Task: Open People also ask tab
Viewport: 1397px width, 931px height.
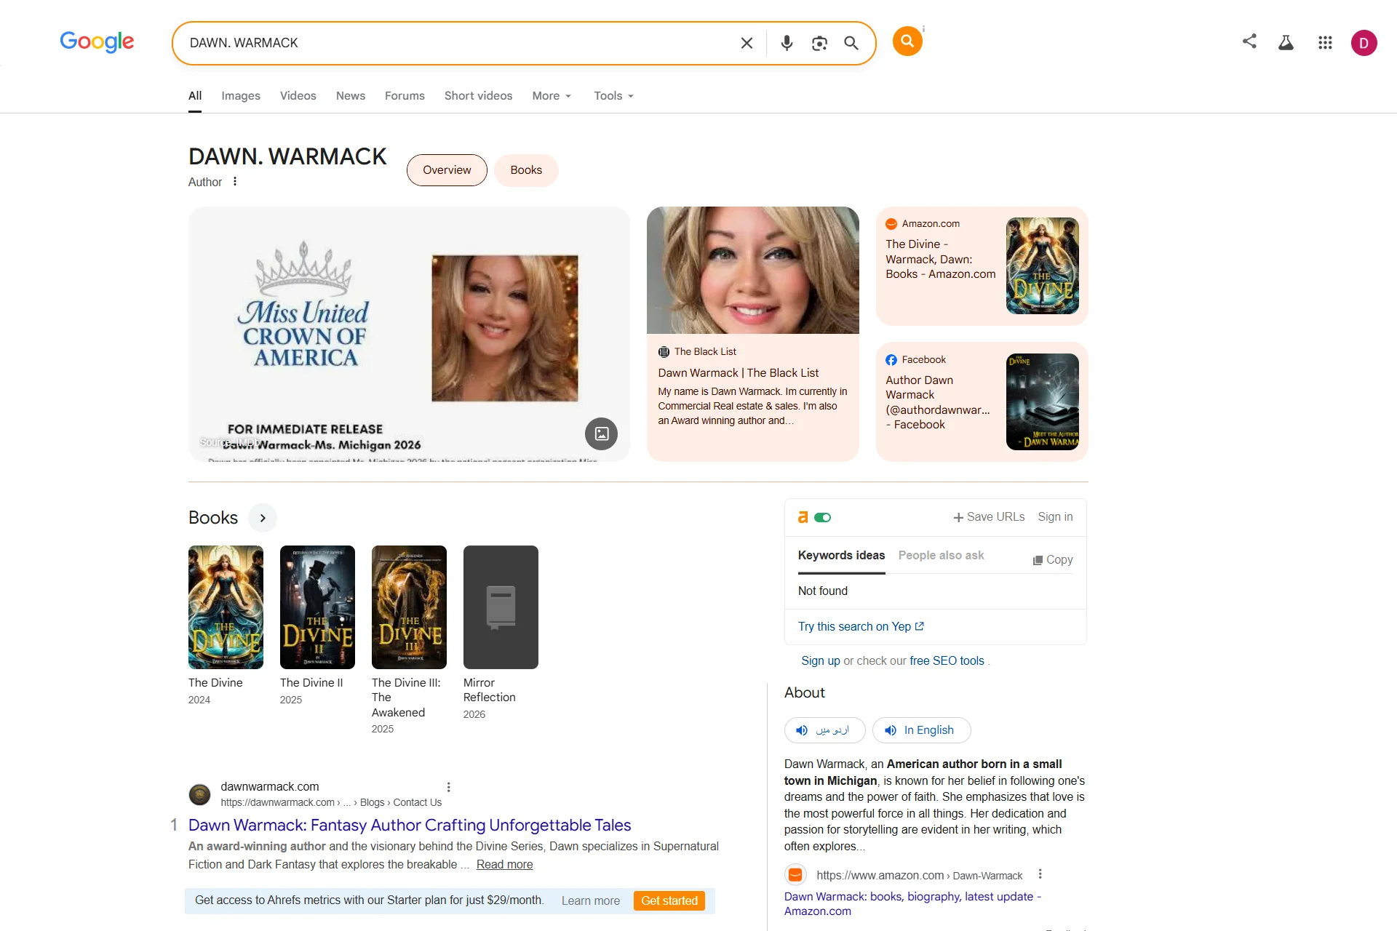Action: click(941, 556)
